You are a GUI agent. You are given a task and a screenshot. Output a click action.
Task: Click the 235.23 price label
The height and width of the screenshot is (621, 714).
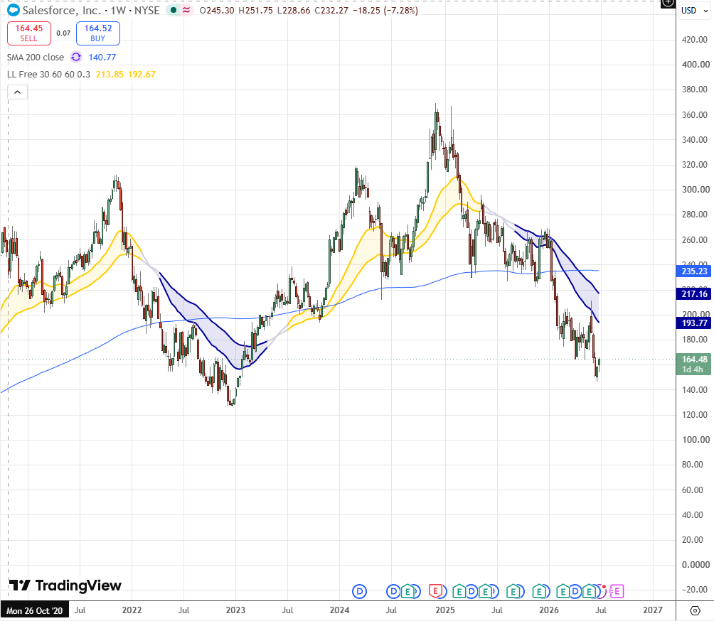coord(694,271)
